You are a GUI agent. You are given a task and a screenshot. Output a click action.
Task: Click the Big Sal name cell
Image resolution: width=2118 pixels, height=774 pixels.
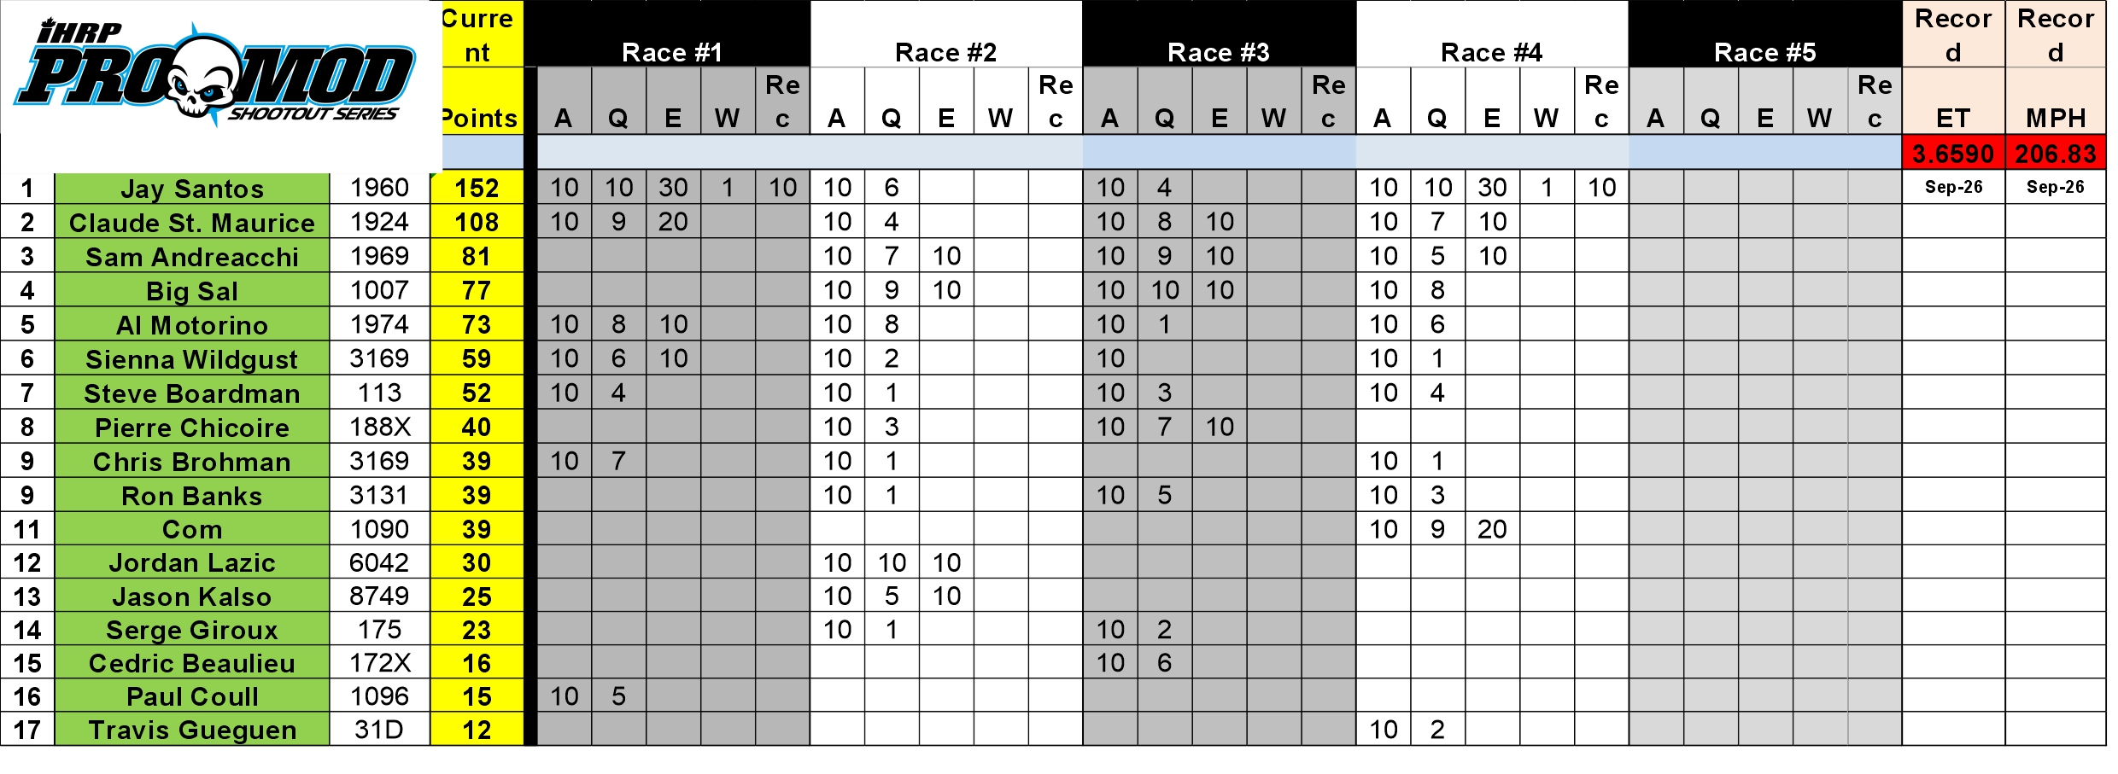click(192, 291)
